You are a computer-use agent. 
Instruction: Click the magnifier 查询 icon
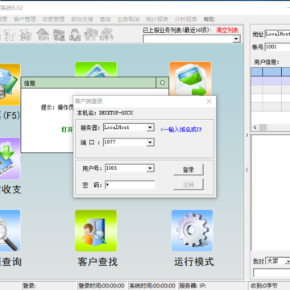click(x=10, y=230)
